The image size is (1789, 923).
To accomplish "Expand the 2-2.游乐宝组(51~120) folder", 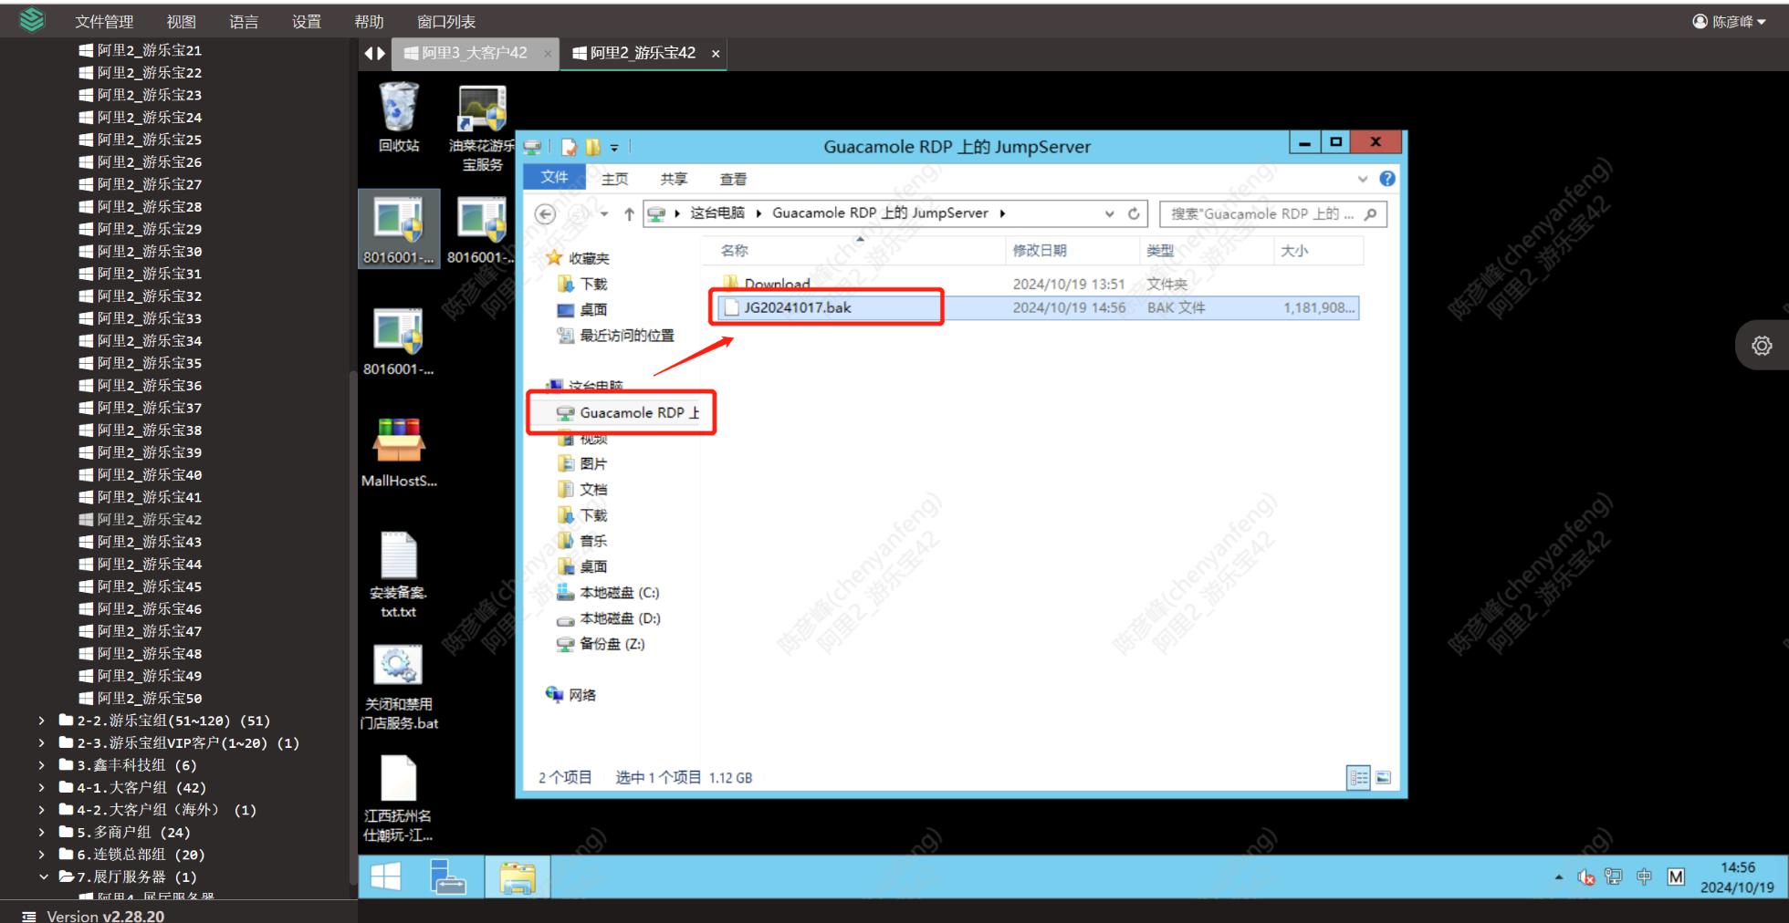I will (x=42, y=721).
